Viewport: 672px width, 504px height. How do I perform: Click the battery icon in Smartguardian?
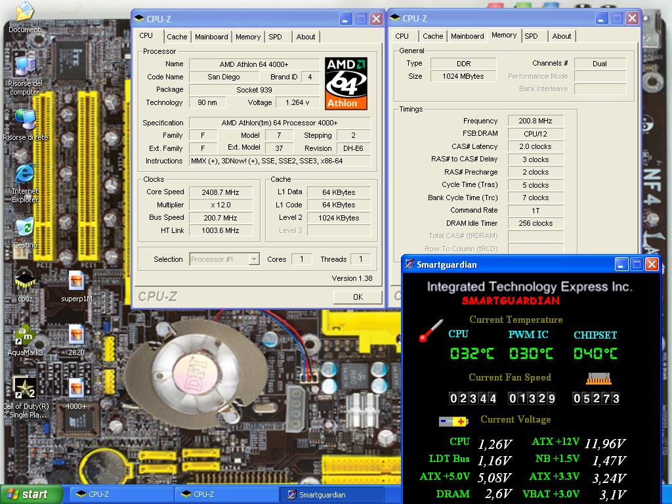point(453,422)
